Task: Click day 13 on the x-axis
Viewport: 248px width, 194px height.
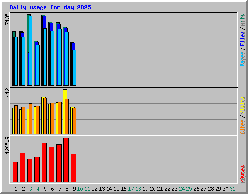Action: (102, 189)
